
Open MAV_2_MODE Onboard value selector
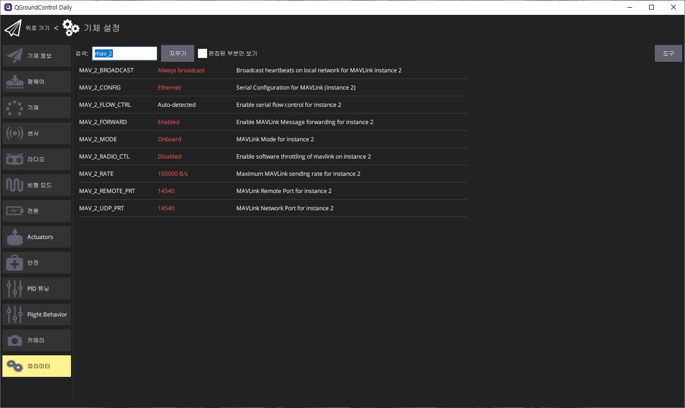[x=169, y=139]
